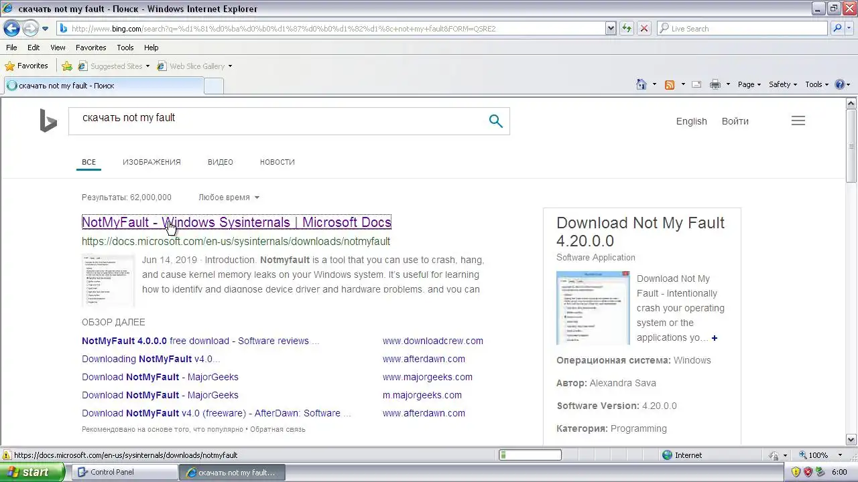The width and height of the screenshot is (858, 482).
Task: Expand sidebar description with plus icon
Action: click(x=714, y=338)
